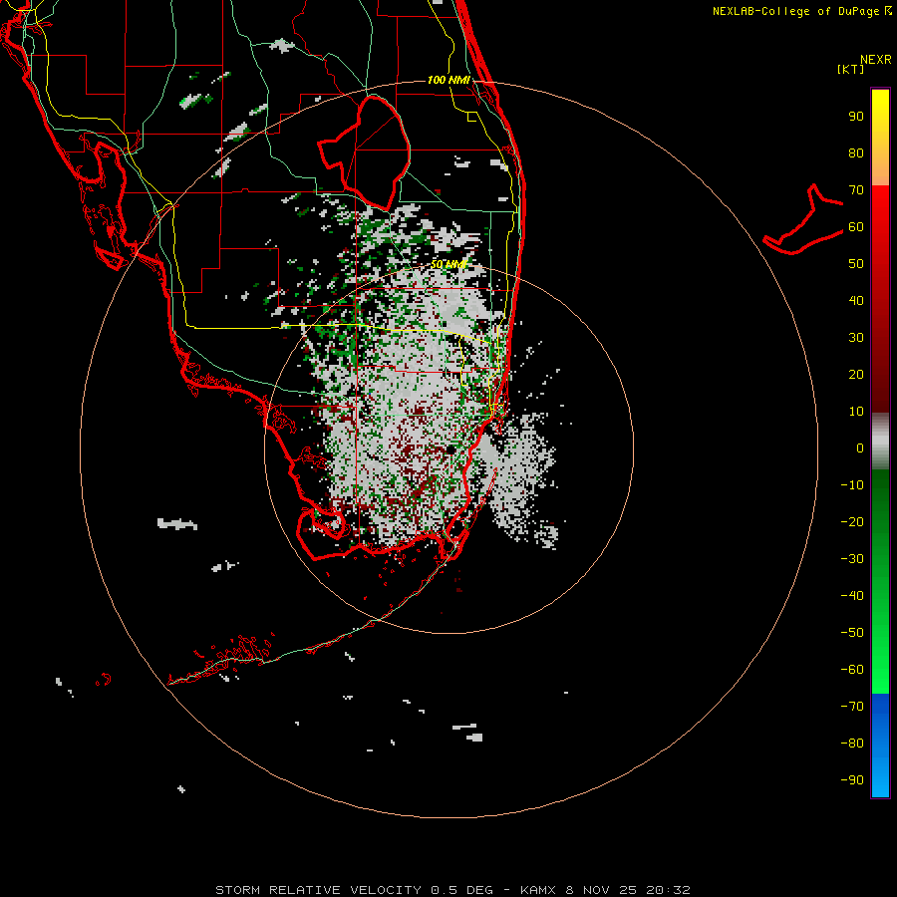Click the [KT] units label
897x897 pixels.
(850, 69)
